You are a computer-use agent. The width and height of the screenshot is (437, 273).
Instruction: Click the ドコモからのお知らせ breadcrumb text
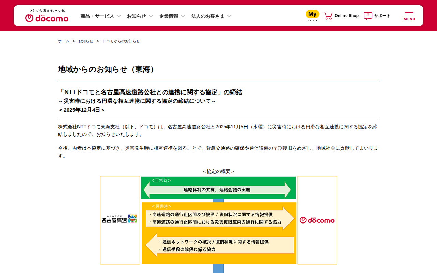tap(121, 41)
